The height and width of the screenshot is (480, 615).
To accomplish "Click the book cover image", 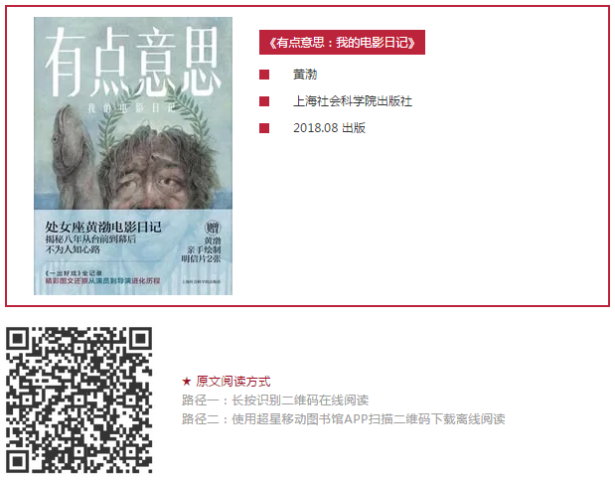I will point(133,156).
